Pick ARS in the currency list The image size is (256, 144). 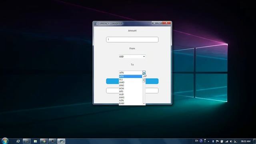point(130,92)
